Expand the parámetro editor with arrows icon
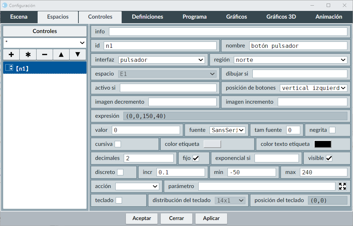Screen dimensions: 353x226 (x=342, y=186)
